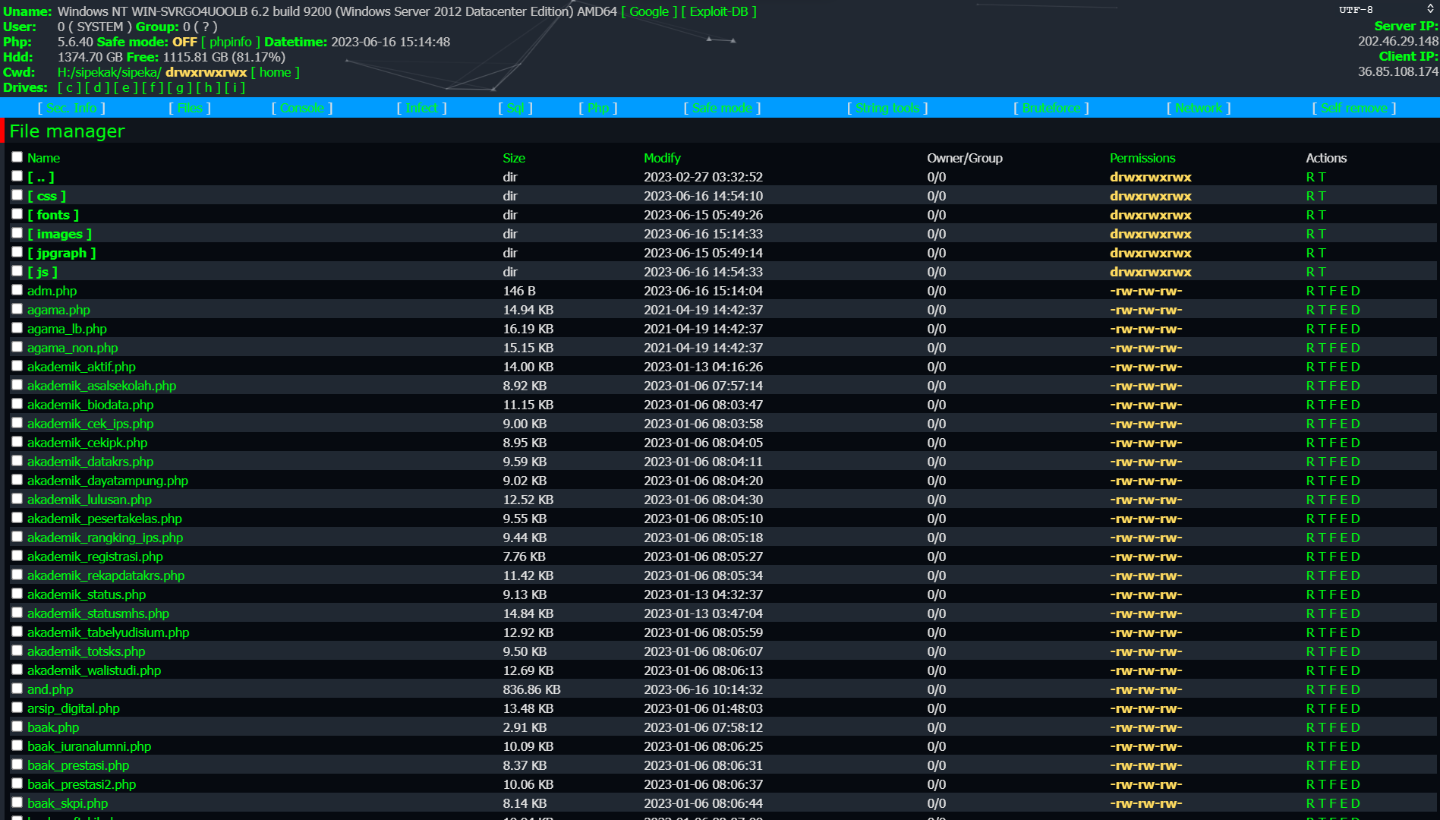Open file adm.php
Viewport: 1440px width, 820px height.
click(x=52, y=291)
